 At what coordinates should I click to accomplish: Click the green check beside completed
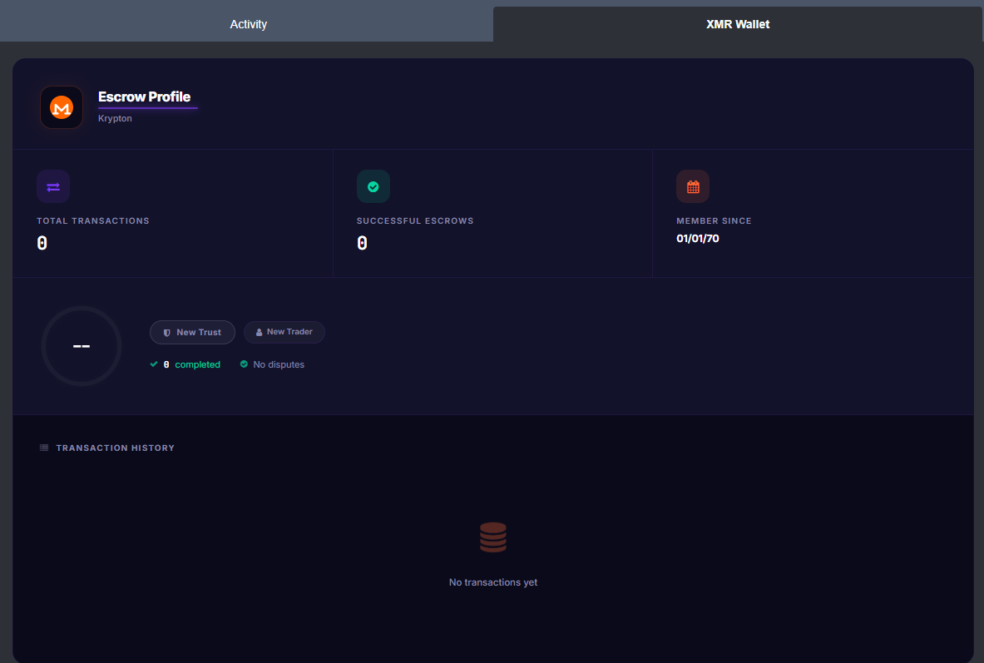pyautogui.click(x=154, y=364)
